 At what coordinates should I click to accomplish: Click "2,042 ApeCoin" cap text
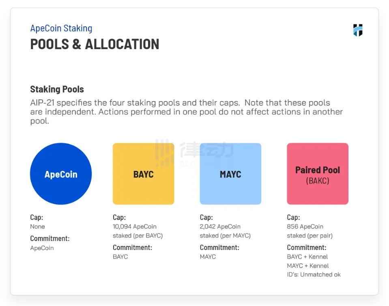click(x=220, y=226)
